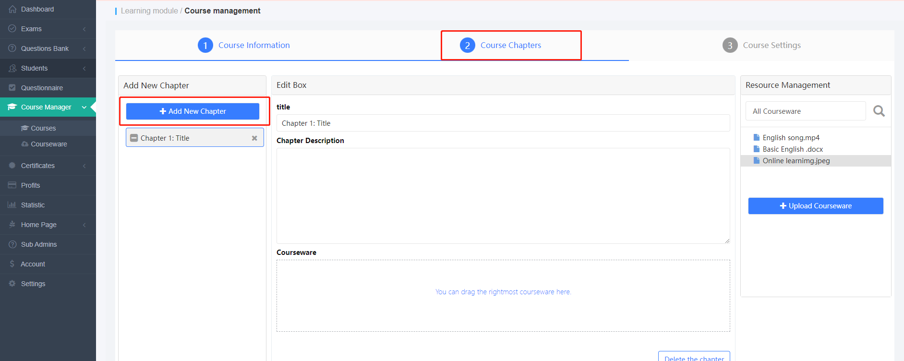Remove Chapter 1 using its x icon
Image resolution: width=904 pixels, height=361 pixels.
click(254, 138)
